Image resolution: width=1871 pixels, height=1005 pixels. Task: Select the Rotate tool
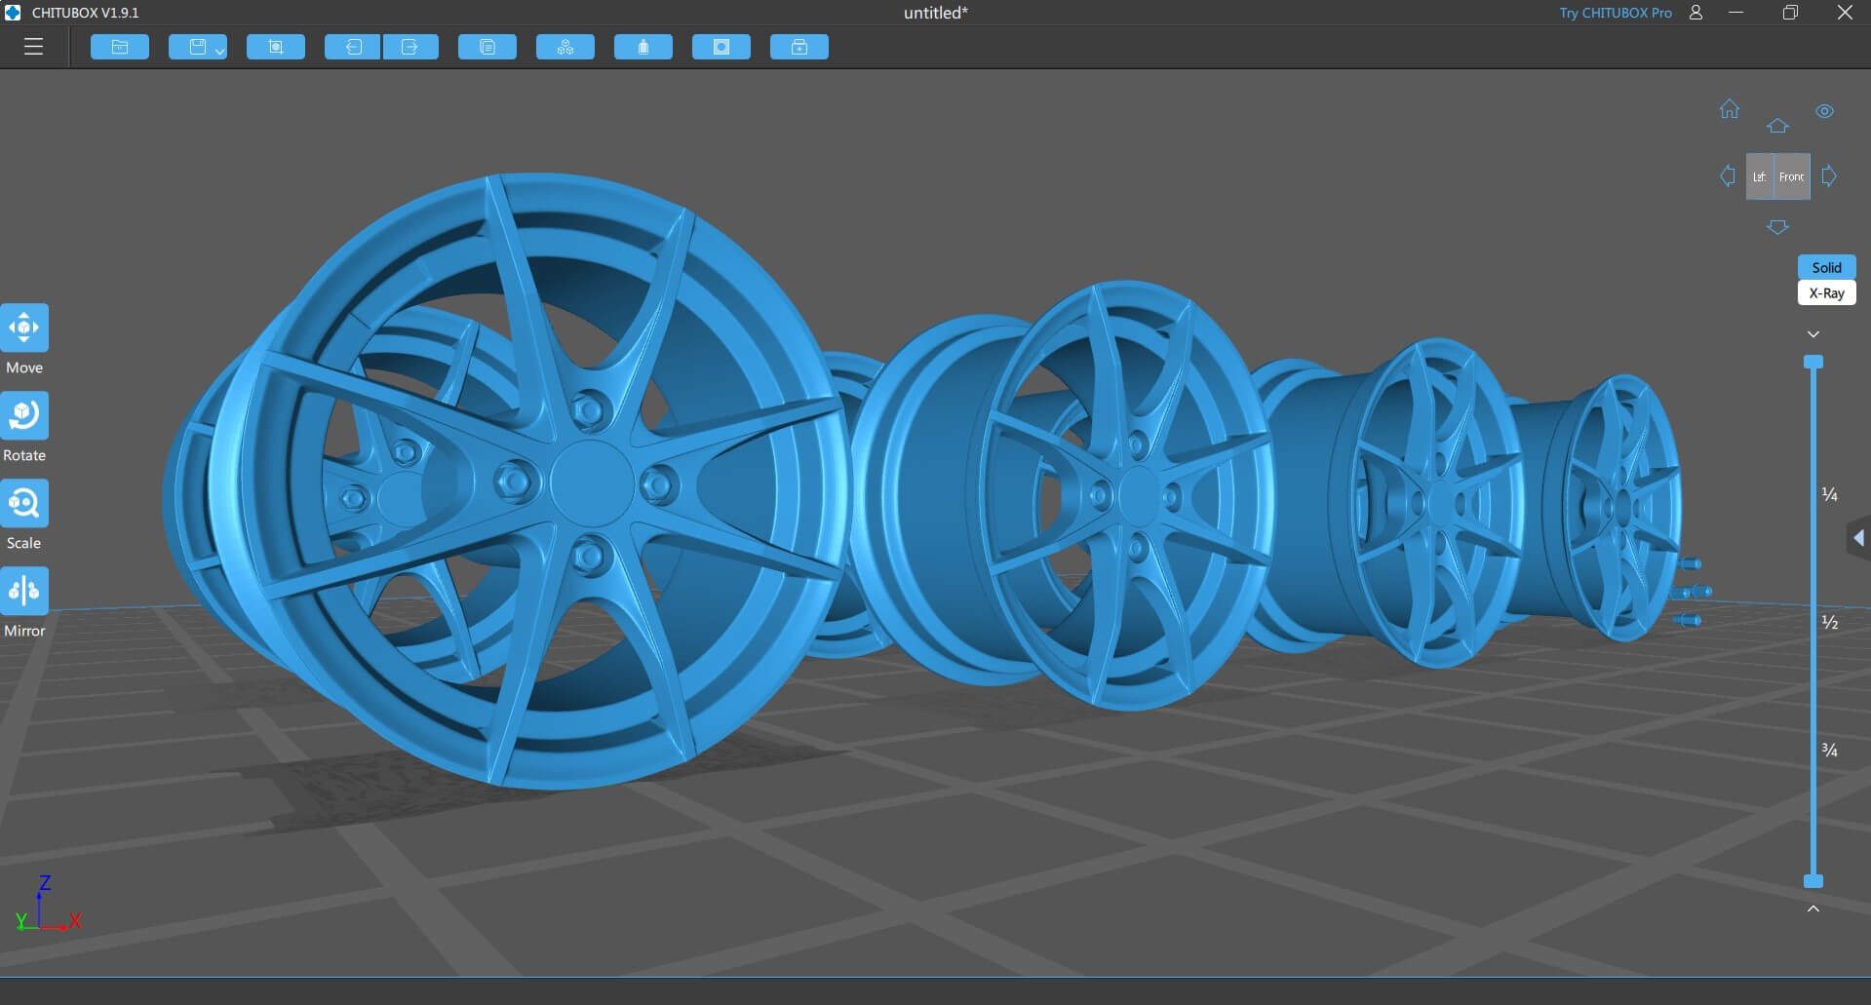click(x=24, y=416)
